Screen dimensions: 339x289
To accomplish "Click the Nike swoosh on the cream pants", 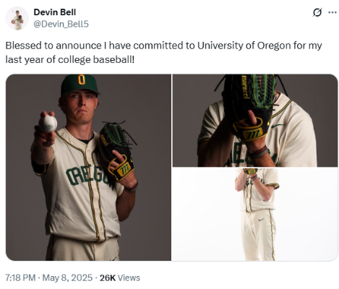I will (261, 220).
